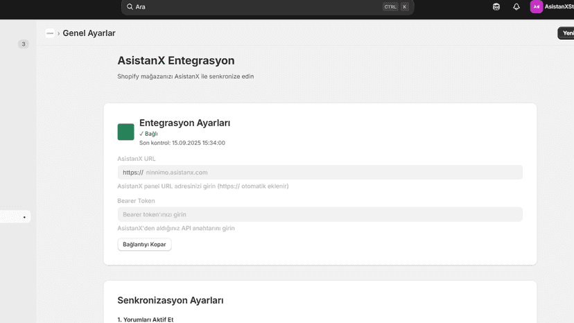Click the Entegrasyon Ayarları heading

pyautogui.click(x=184, y=123)
